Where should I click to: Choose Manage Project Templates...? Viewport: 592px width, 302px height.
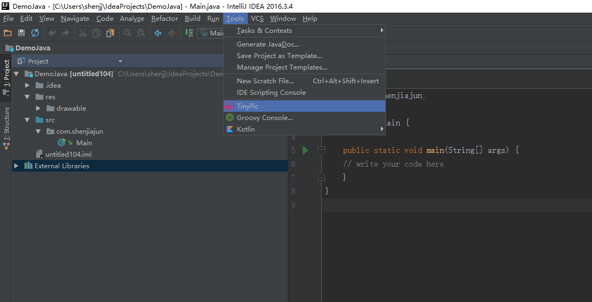[x=304, y=67]
